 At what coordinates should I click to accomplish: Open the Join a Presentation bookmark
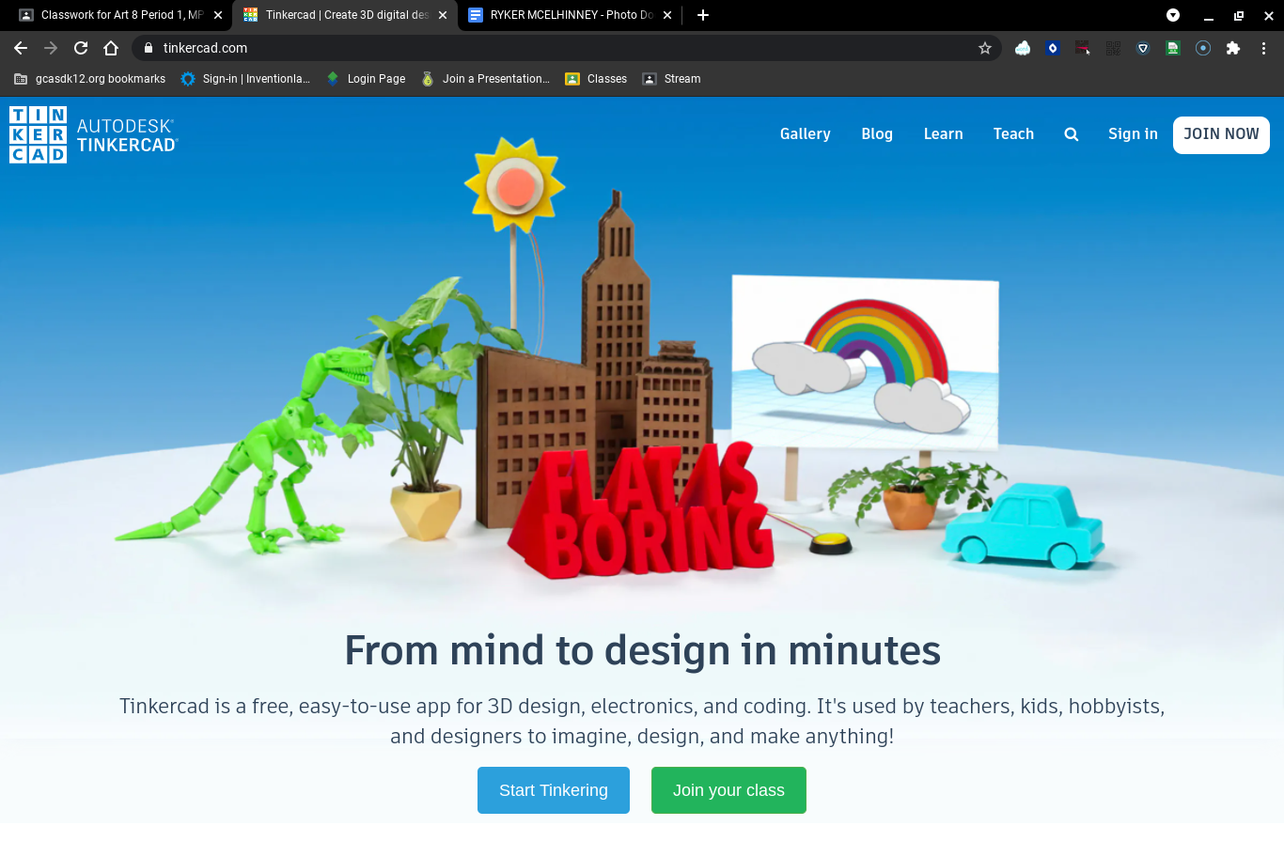pos(485,79)
